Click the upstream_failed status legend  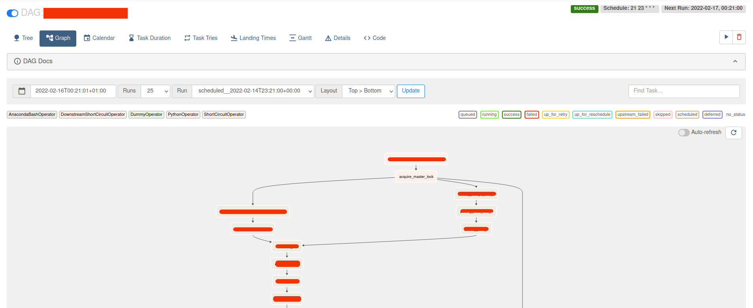(633, 115)
